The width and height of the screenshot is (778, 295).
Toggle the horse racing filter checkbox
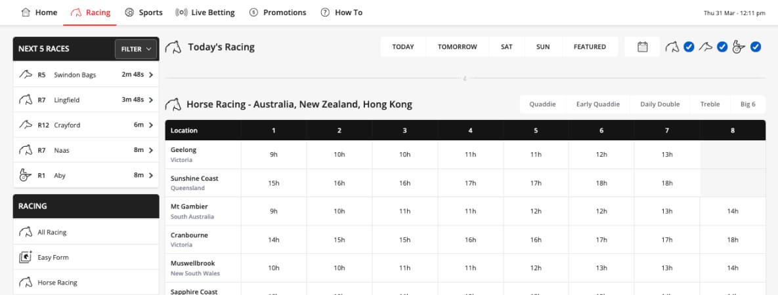tap(688, 47)
